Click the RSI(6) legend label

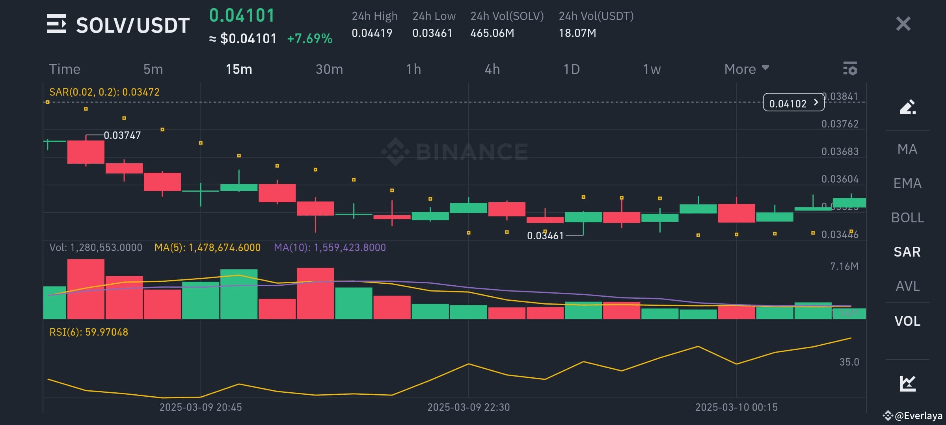click(88, 332)
